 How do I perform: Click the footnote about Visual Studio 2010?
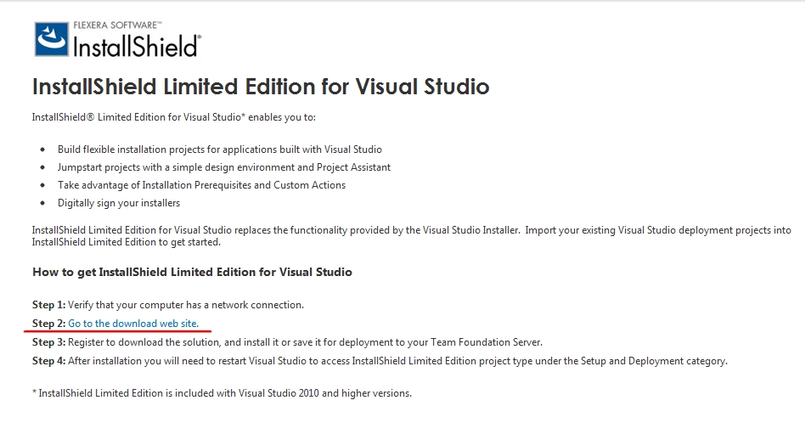[222, 393]
